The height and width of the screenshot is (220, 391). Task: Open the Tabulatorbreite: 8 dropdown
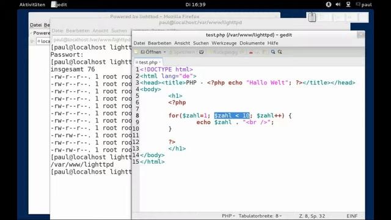(260, 216)
